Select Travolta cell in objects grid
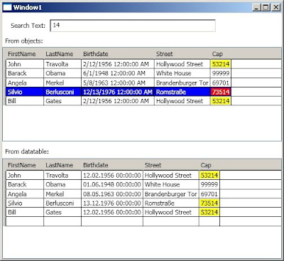The width and height of the screenshot is (284, 261). coord(62,64)
